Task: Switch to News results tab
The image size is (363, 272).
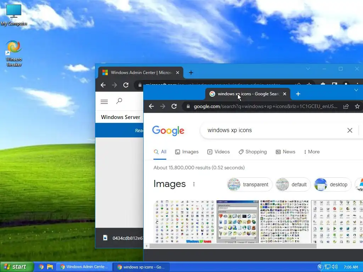Action: (x=285, y=152)
